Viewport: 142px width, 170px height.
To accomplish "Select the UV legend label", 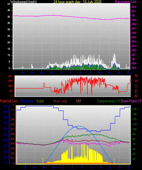I will [79, 101].
